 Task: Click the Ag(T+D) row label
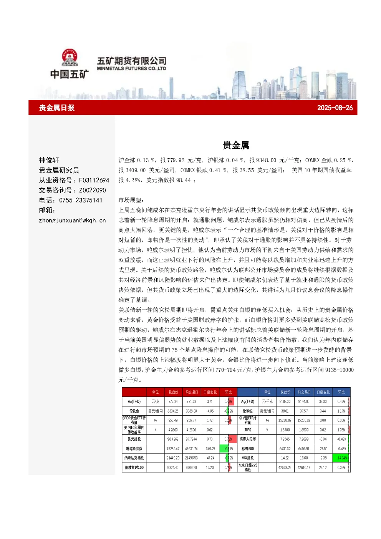tap(248, 401)
